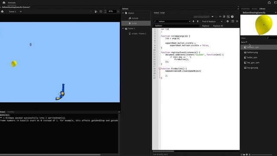
Task: Clear the find field with X icon
Action: (190, 21)
